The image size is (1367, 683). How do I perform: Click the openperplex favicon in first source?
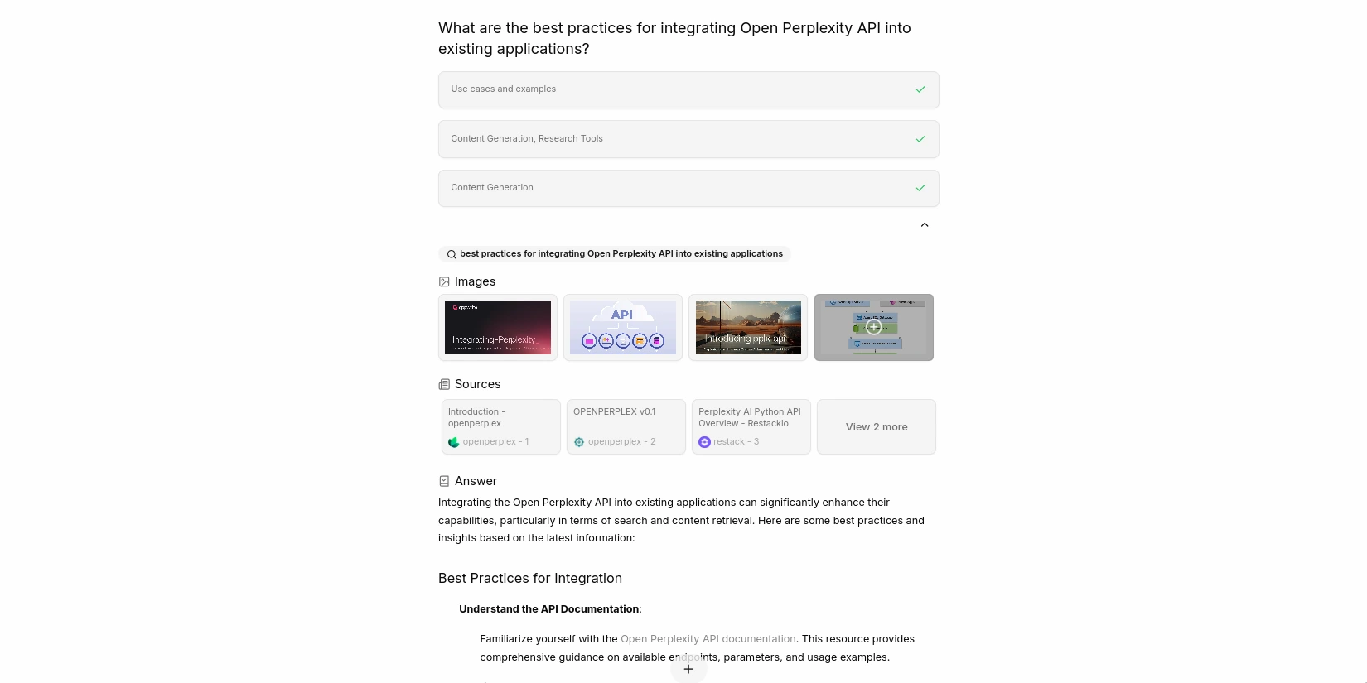454,442
